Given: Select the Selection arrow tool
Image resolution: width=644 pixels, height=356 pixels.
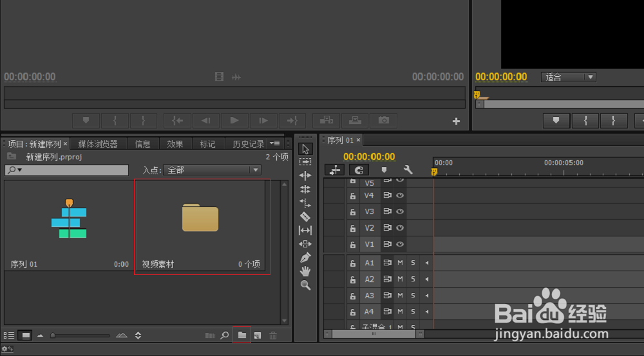Looking at the screenshot, I should [305, 148].
